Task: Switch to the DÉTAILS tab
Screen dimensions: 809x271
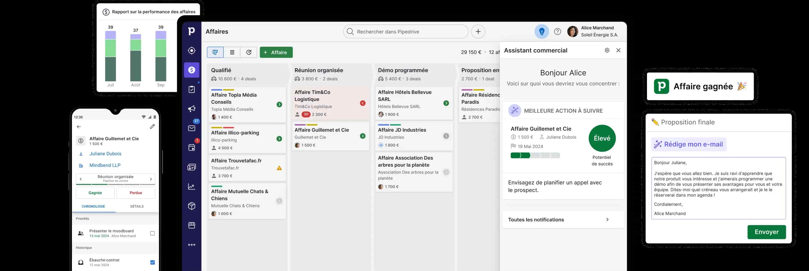Action: coord(137,207)
